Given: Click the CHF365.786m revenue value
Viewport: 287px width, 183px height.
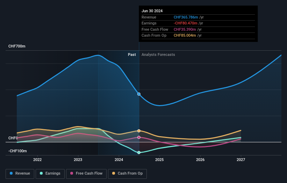Looking at the screenshot, I should 186,17.
